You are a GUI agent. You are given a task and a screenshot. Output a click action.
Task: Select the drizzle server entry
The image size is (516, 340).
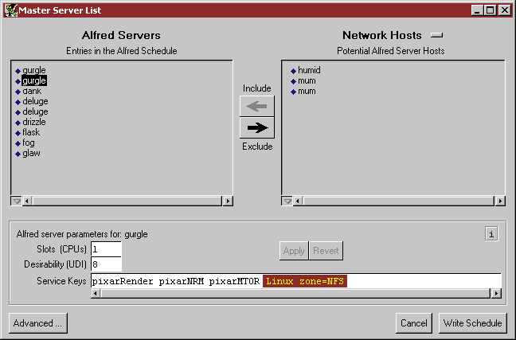(x=34, y=122)
